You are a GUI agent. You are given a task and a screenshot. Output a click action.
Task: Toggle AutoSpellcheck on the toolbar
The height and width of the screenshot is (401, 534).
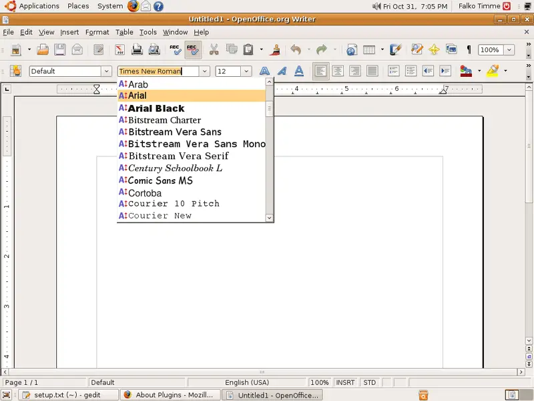click(x=193, y=49)
